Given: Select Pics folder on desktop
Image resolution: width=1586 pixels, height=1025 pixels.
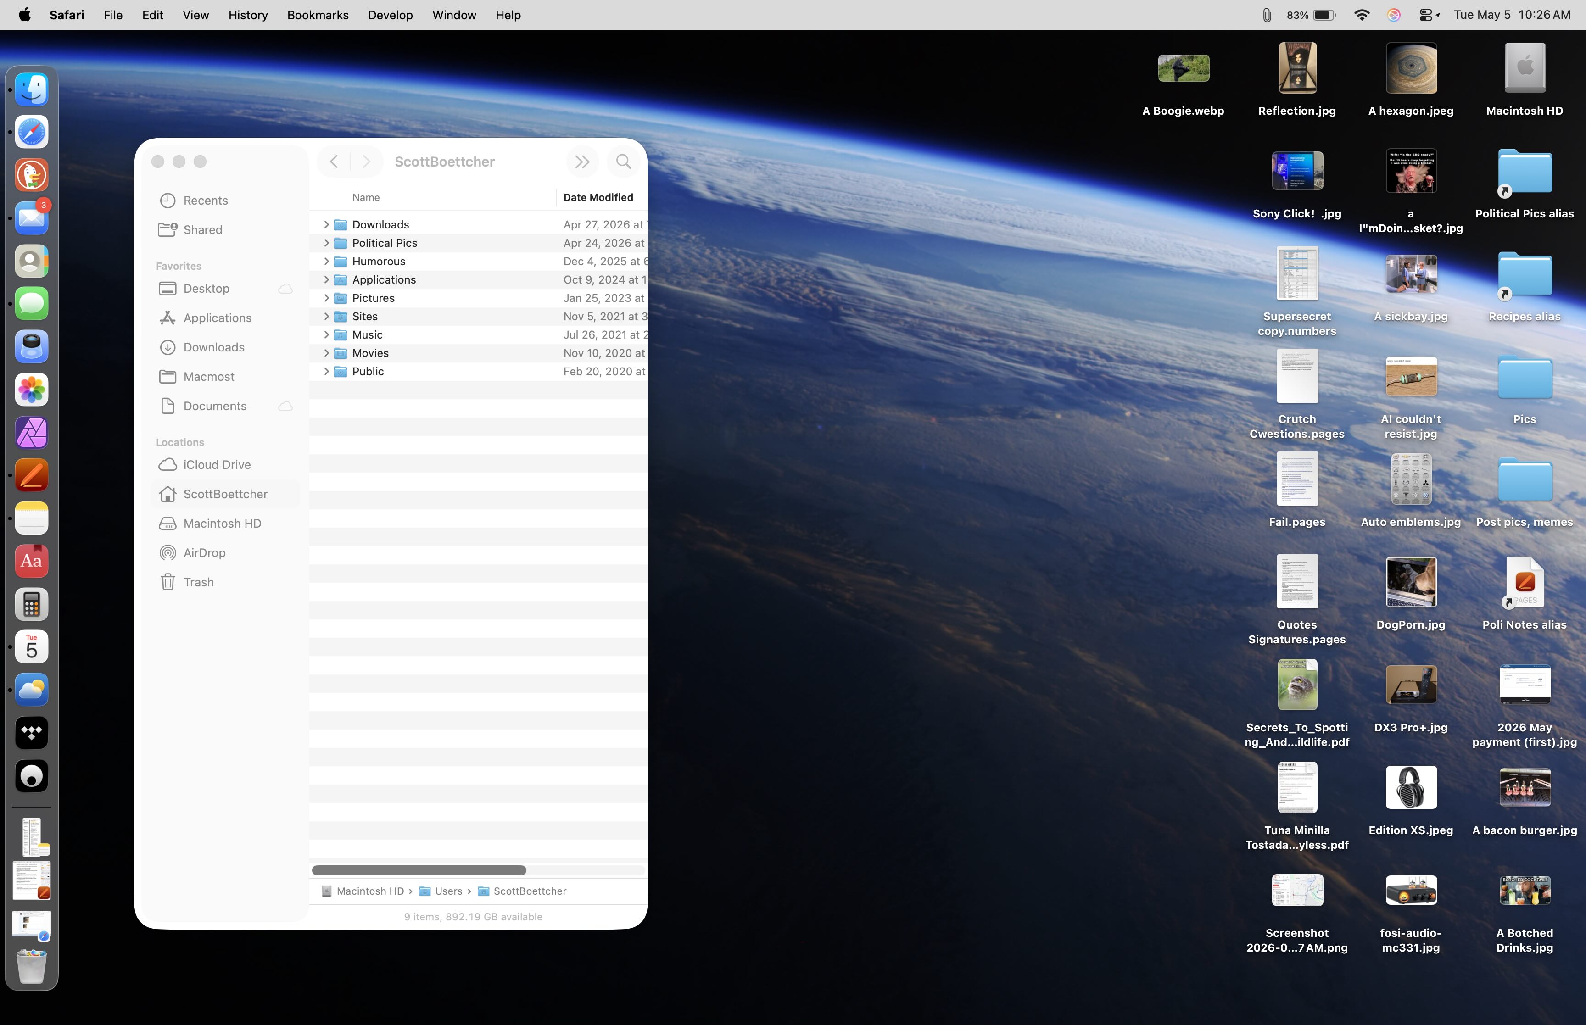Looking at the screenshot, I should pyautogui.click(x=1525, y=390).
